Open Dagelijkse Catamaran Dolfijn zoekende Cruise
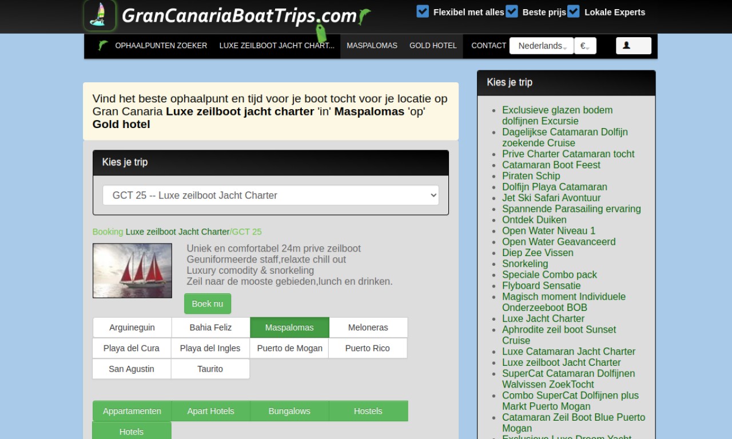The image size is (732, 439). pyautogui.click(x=565, y=137)
